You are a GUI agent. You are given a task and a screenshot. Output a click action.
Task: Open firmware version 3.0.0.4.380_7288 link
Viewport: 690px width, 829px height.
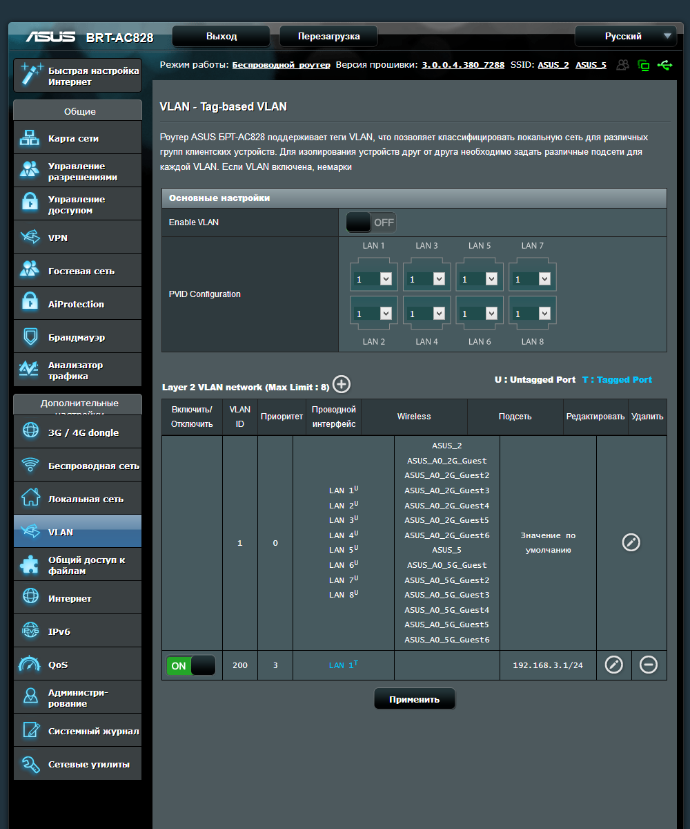pos(463,65)
